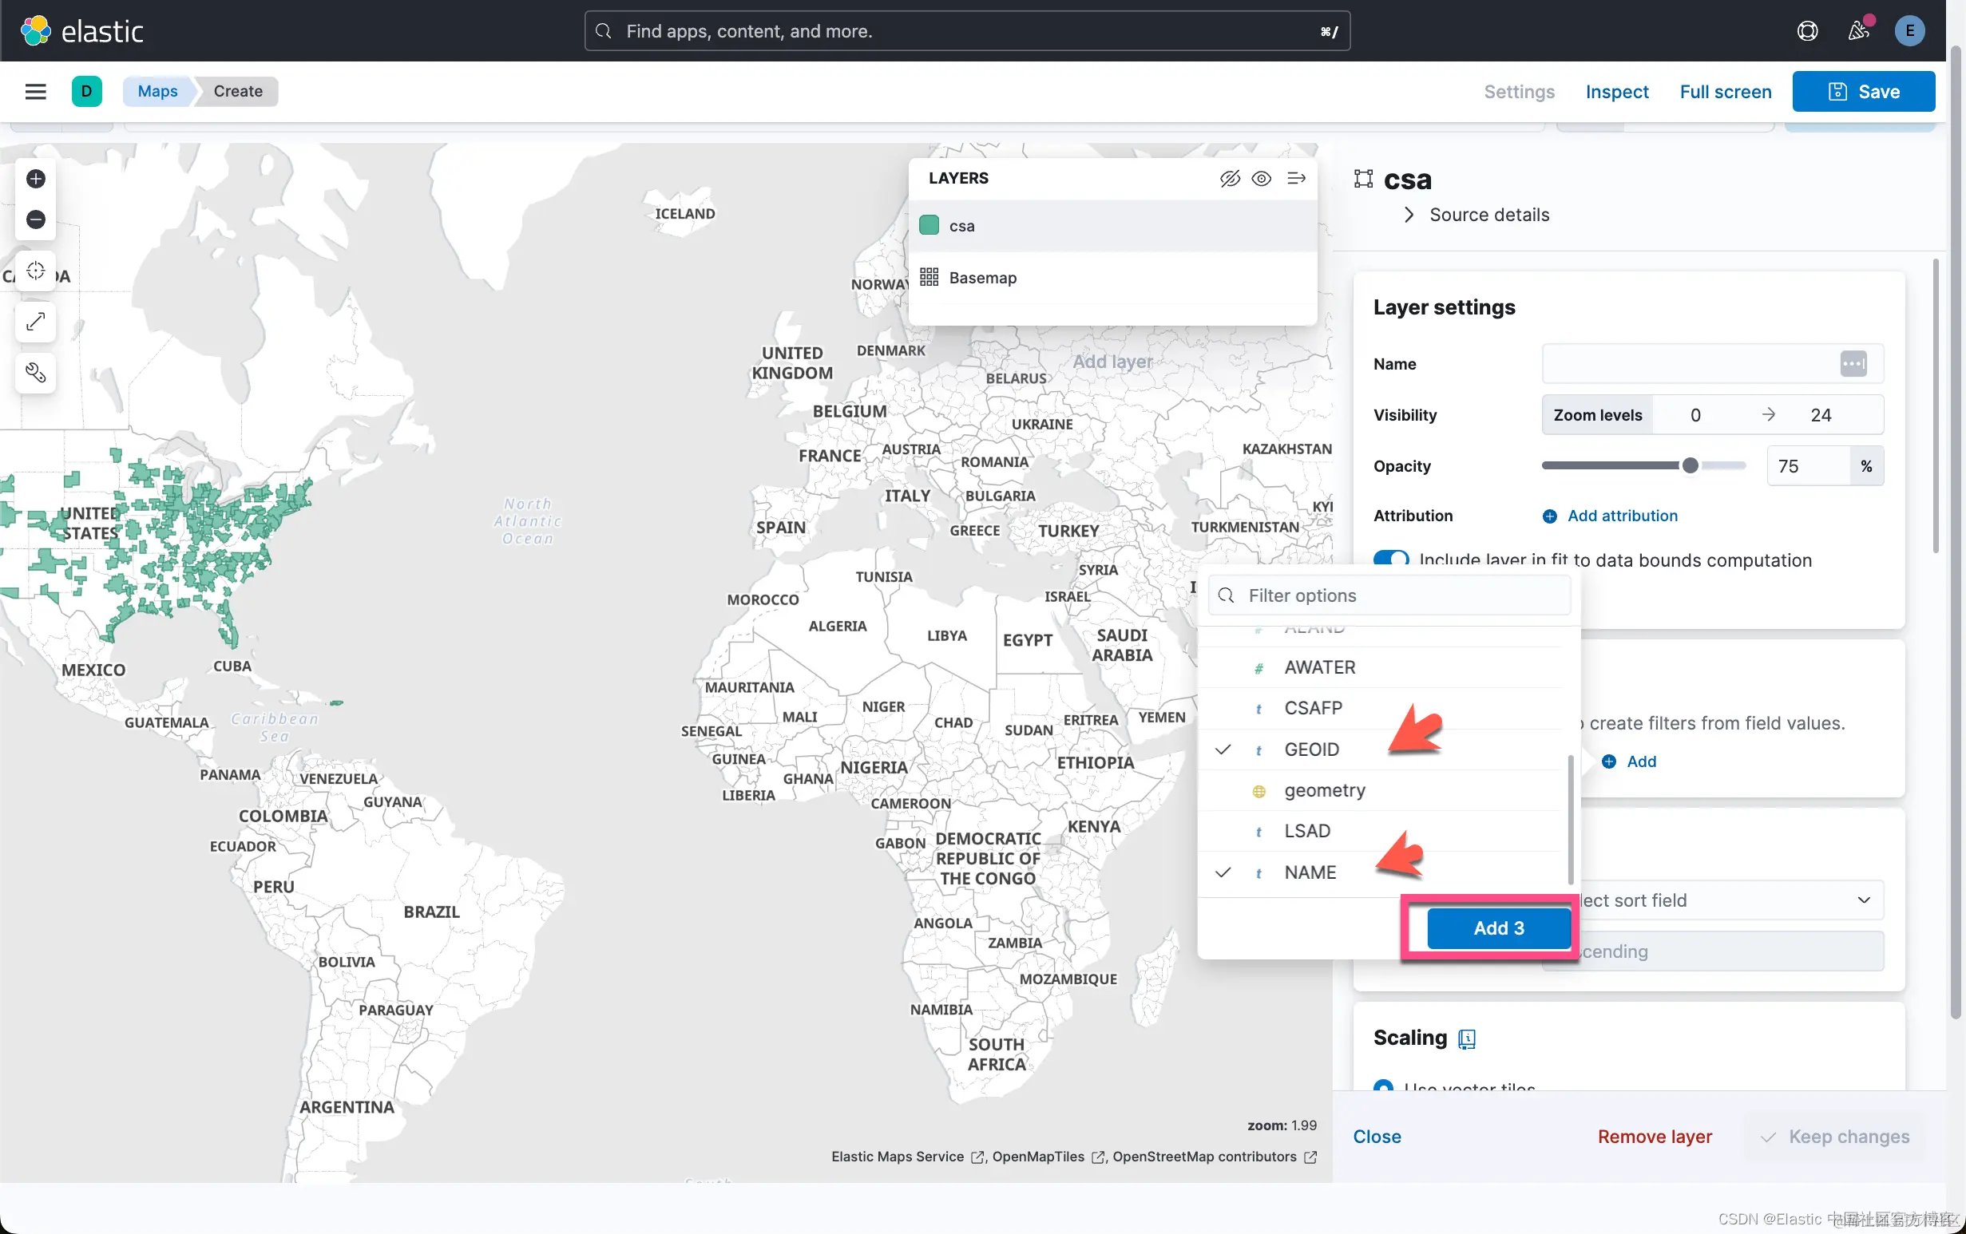Click the Add 3 button
Viewport: 1966px width, 1234px height.
tap(1498, 928)
